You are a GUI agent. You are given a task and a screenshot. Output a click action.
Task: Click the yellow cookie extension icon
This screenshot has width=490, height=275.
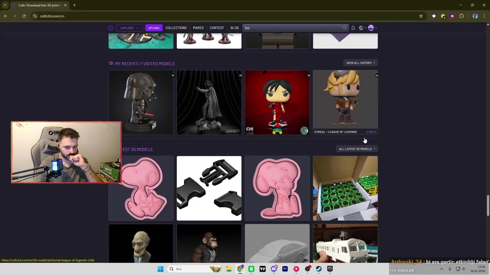click(443, 16)
